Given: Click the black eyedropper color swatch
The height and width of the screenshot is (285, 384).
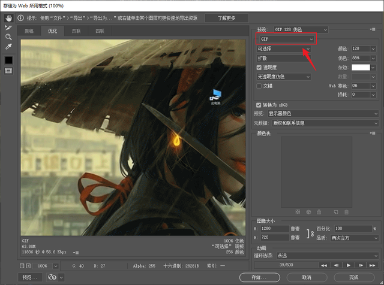Looking at the screenshot, I should coord(8,60).
